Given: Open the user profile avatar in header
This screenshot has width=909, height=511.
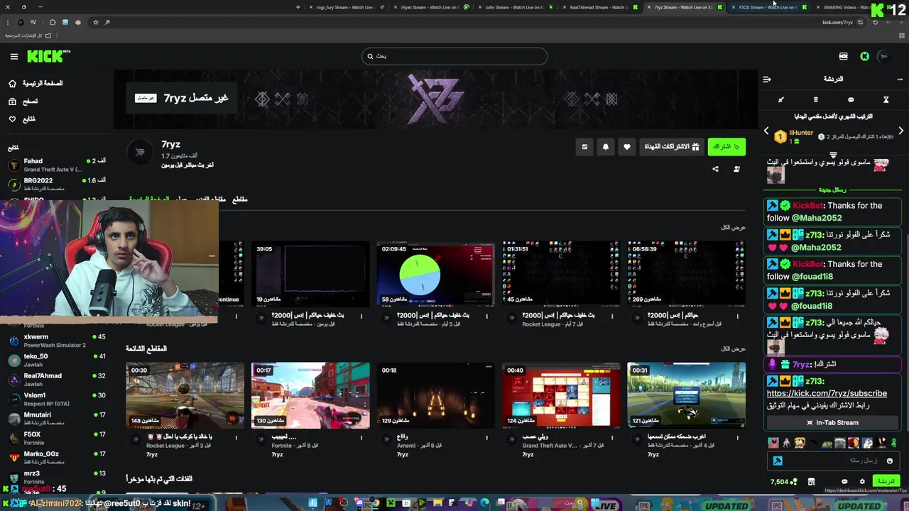Looking at the screenshot, I should click(883, 56).
